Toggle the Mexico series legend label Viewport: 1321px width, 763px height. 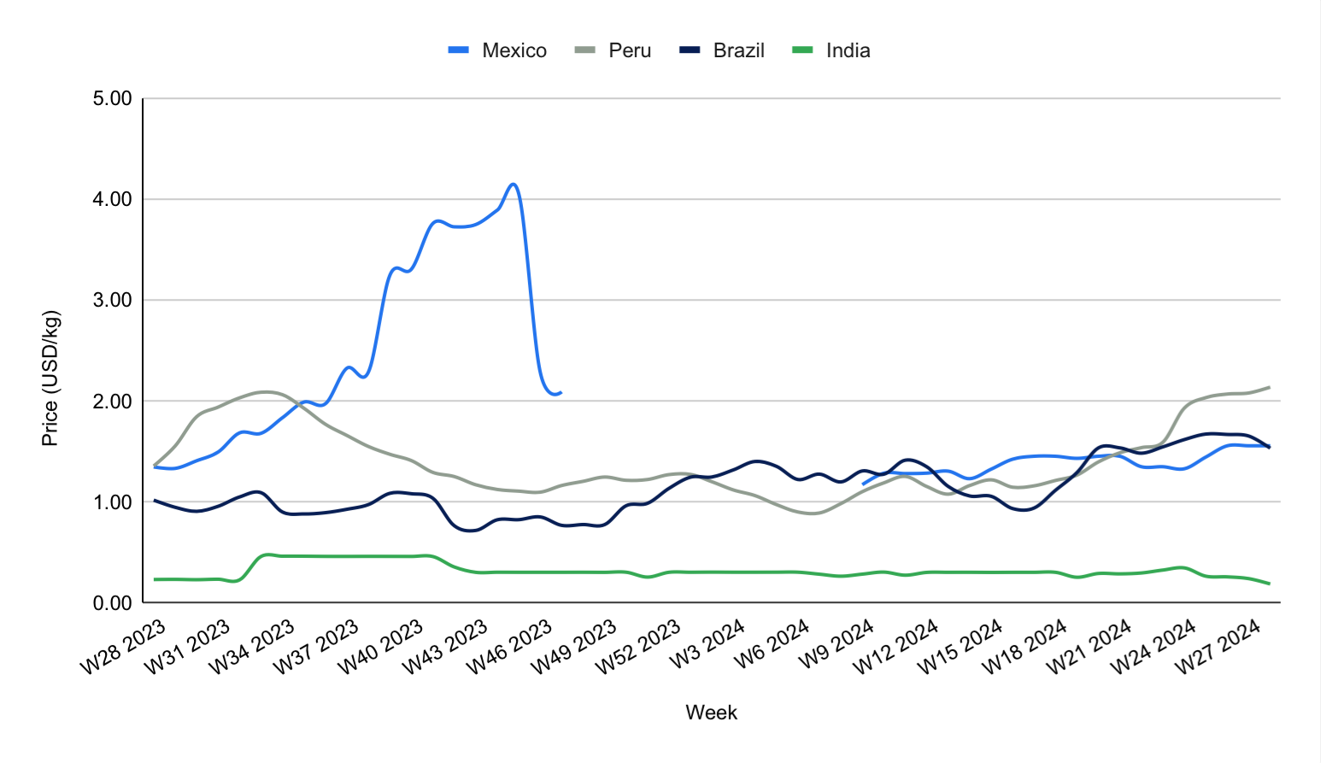(x=514, y=50)
